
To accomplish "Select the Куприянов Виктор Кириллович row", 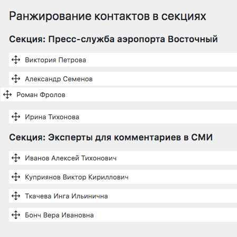I will tap(123, 177).
